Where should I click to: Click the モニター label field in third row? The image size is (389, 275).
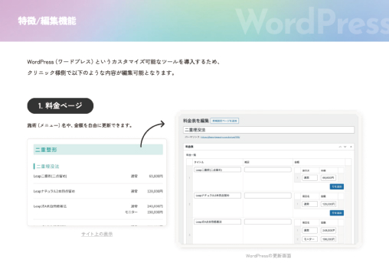click(310, 239)
